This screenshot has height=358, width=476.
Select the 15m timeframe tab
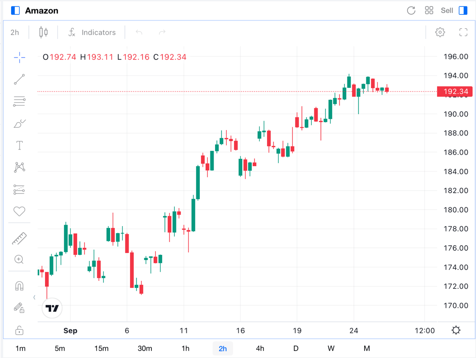tap(101, 348)
